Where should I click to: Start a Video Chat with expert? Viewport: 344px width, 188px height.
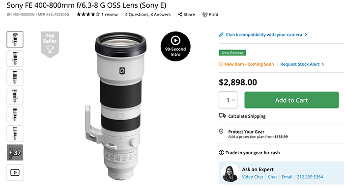(252, 177)
